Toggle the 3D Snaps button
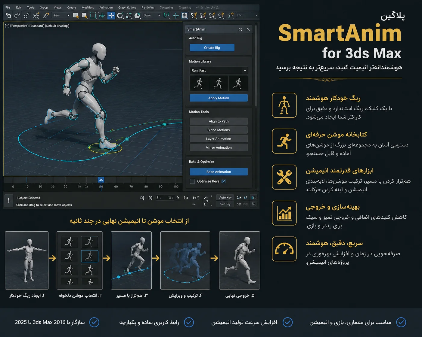 pyautogui.click(x=194, y=16)
